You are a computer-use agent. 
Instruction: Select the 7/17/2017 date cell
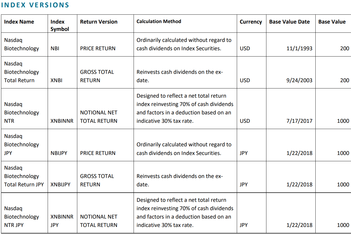[300, 121]
